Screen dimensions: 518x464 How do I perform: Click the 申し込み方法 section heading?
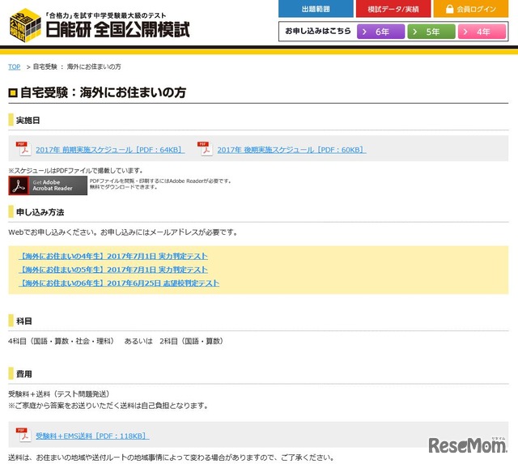40,212
